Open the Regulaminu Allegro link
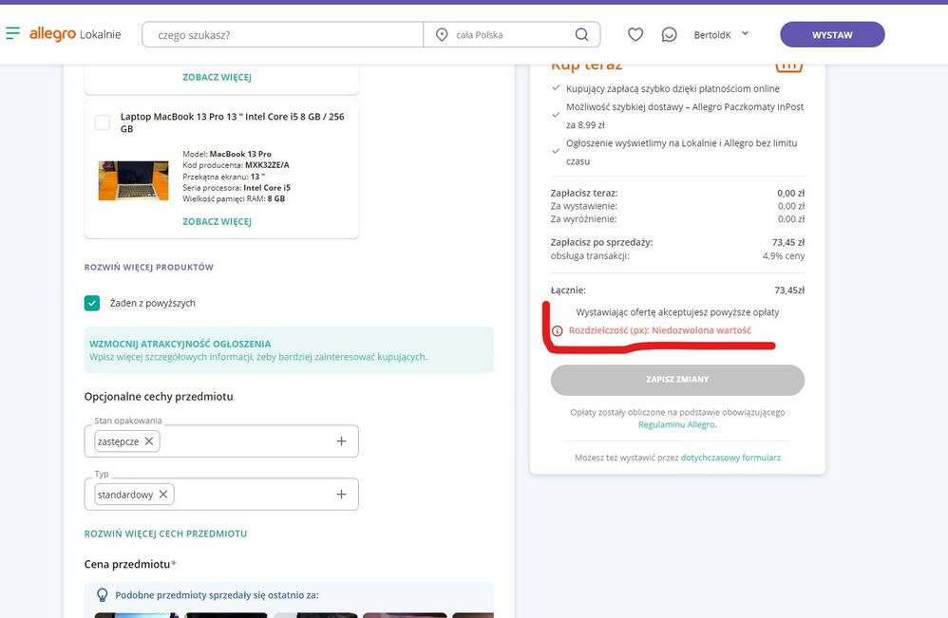The width and height of the screenshot is (948, 618). coord(676,424)
